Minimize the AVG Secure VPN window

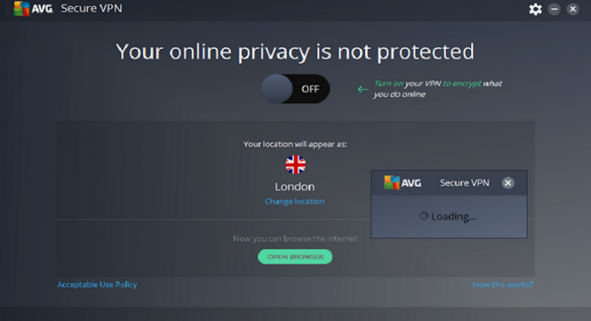click(554, 9)
